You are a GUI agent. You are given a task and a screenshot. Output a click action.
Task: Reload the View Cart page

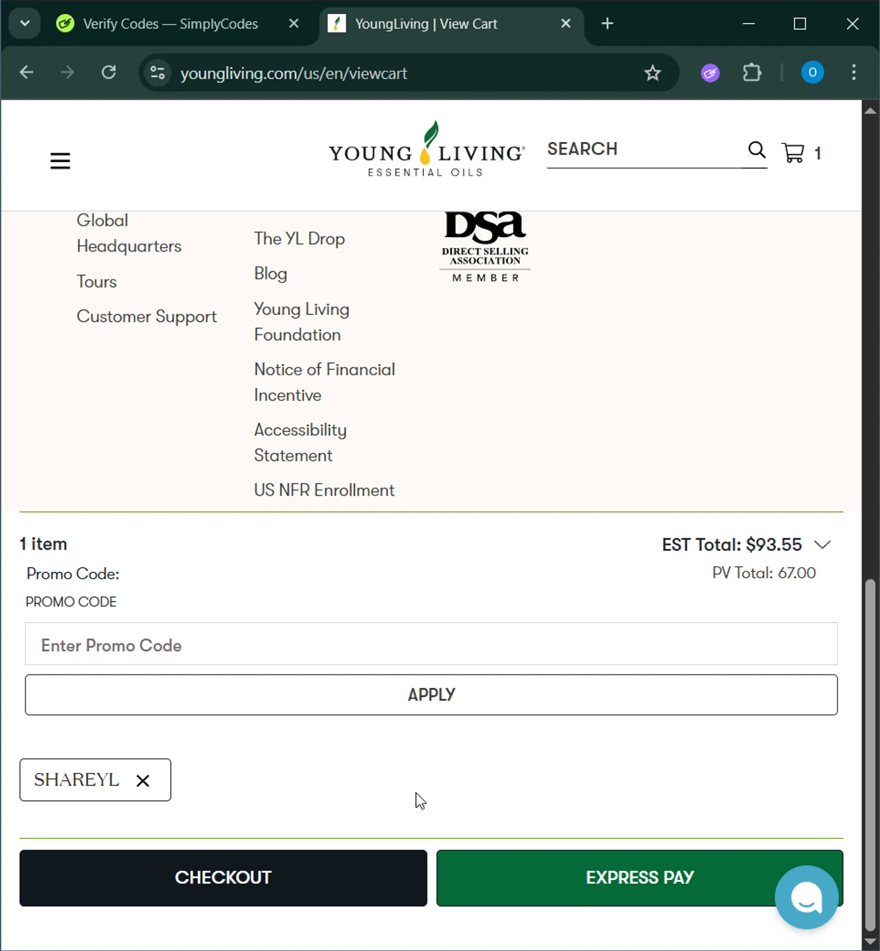tap(109, 73)
